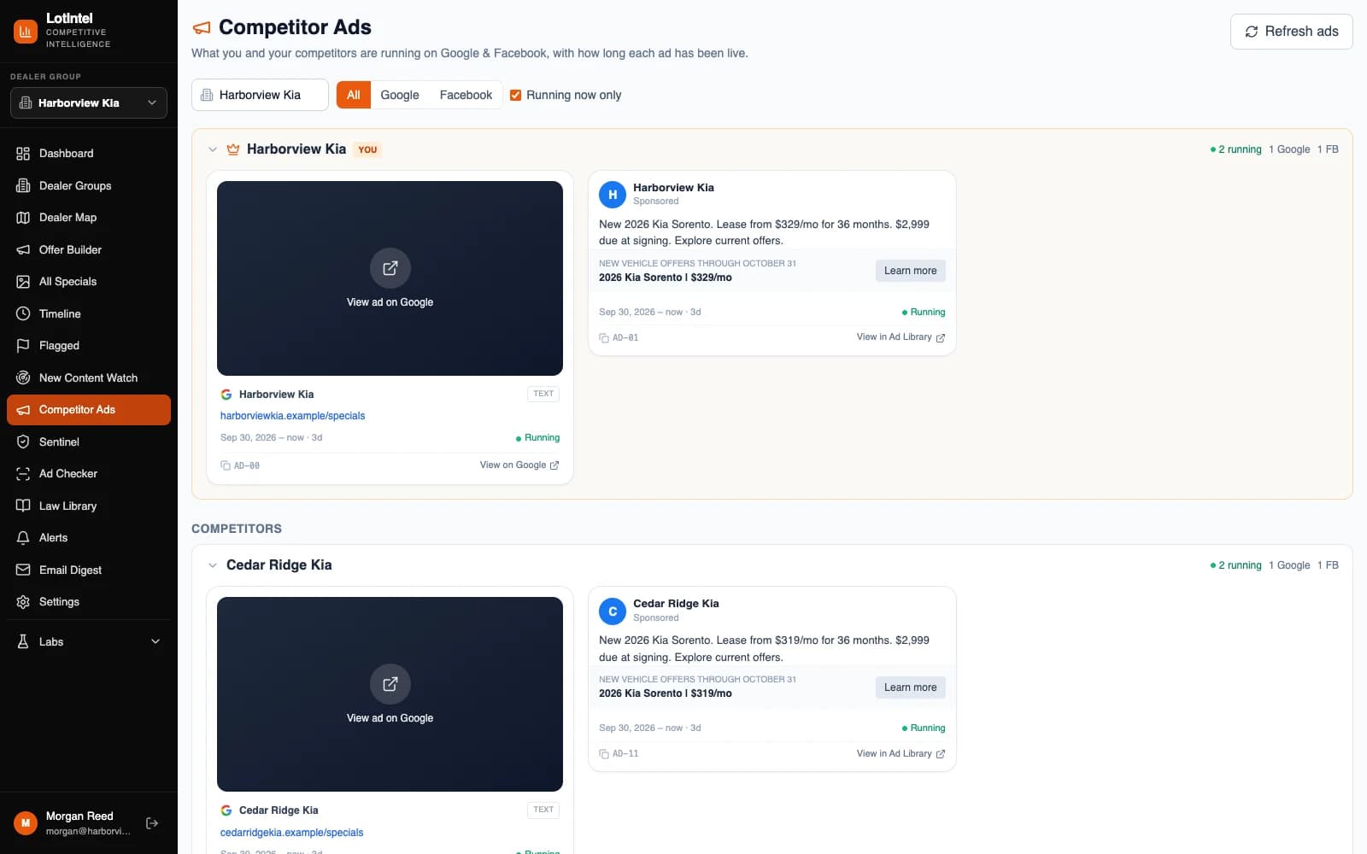Open the Dashboard page icon
Screen dimensions: 1367x854
(x=23, y=154)
